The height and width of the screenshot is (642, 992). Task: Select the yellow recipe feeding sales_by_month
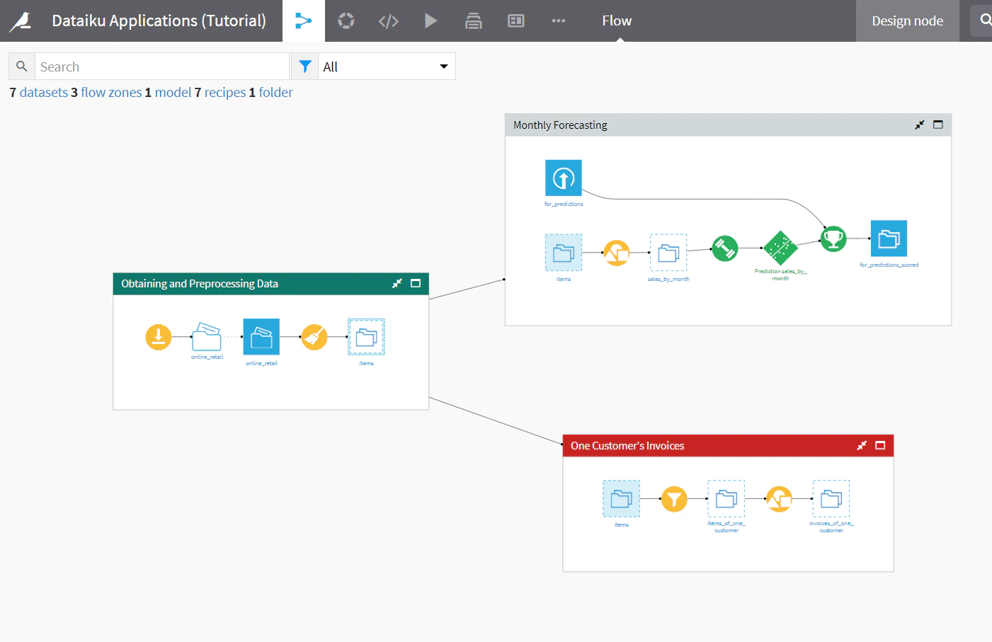[x=616, y=253]
